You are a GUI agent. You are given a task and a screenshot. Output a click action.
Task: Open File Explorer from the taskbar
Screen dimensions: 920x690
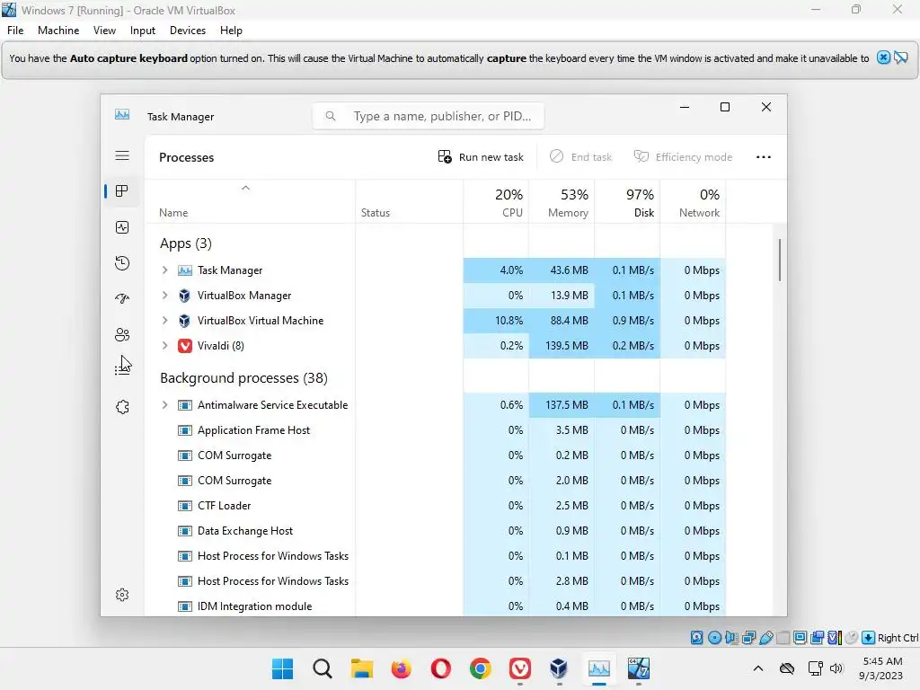pyautogui.click(x=362, y=668)
